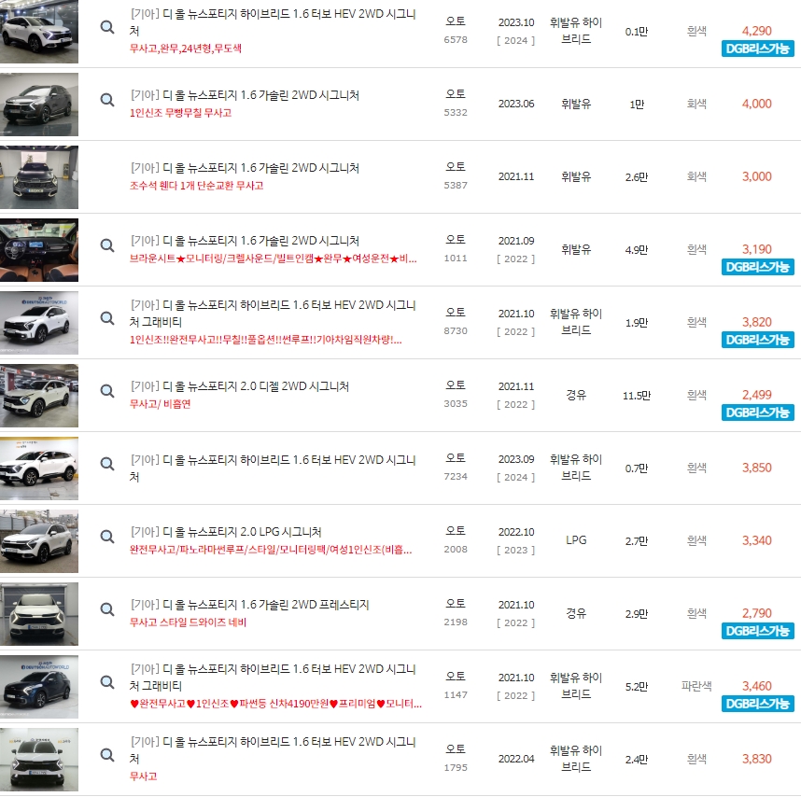The width and height of the screenshot is (801, 797).
Task: Open magnifier preview for the 3,820 그래비티 listing
Action: click(x=106, y=318)
